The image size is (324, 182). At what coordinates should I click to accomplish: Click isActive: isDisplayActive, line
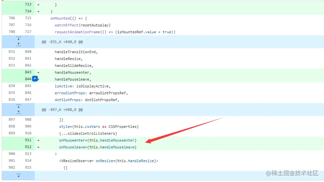[83, 86]
